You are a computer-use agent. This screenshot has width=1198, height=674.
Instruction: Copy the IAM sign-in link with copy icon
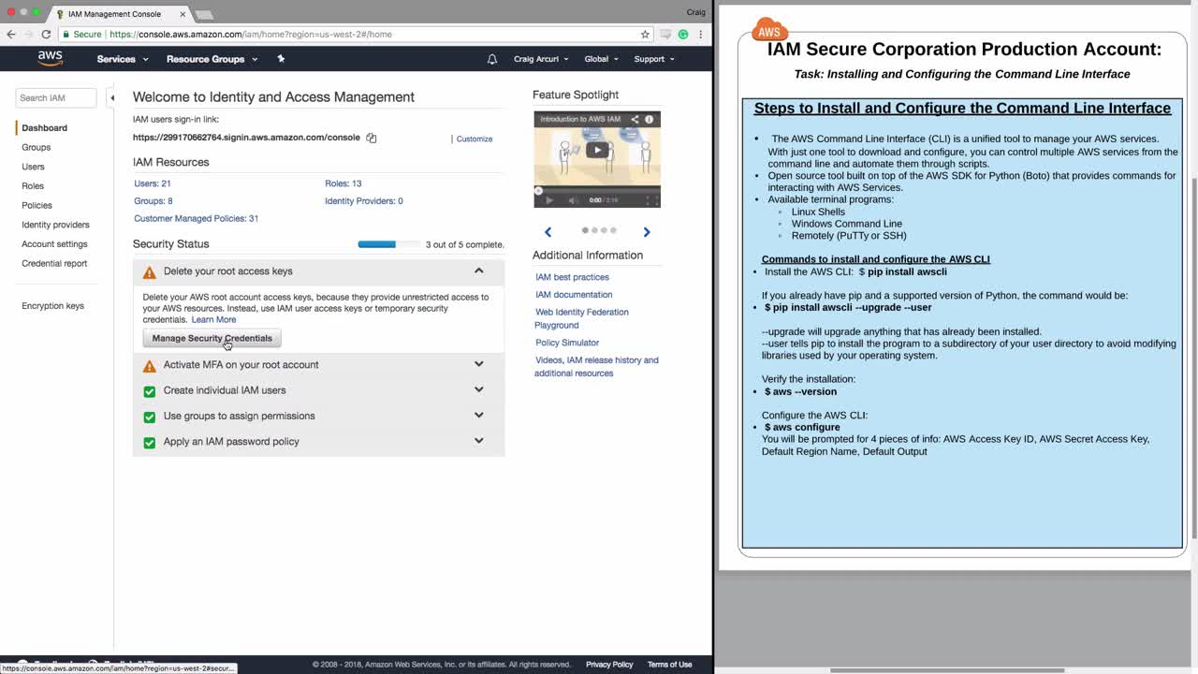(x=372, y=139)
